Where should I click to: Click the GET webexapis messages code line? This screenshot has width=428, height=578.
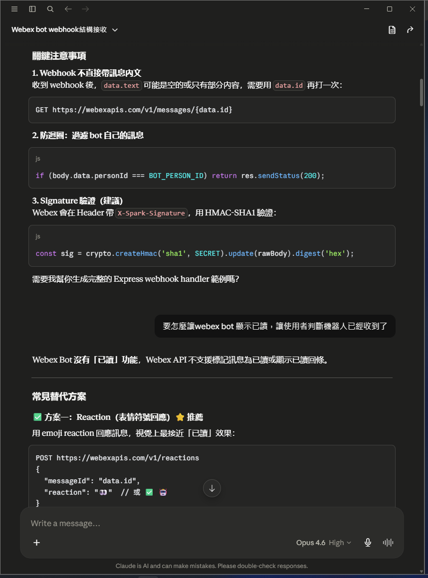click(134, 110)
